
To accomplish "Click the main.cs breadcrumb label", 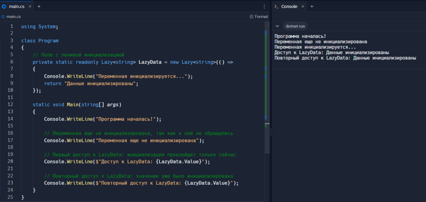I will (x=13, y=17).
